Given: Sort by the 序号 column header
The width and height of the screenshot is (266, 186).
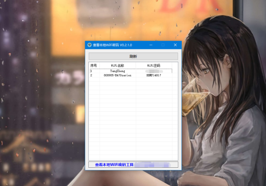Looking at the screenshot, I should [x=94, y=66].
